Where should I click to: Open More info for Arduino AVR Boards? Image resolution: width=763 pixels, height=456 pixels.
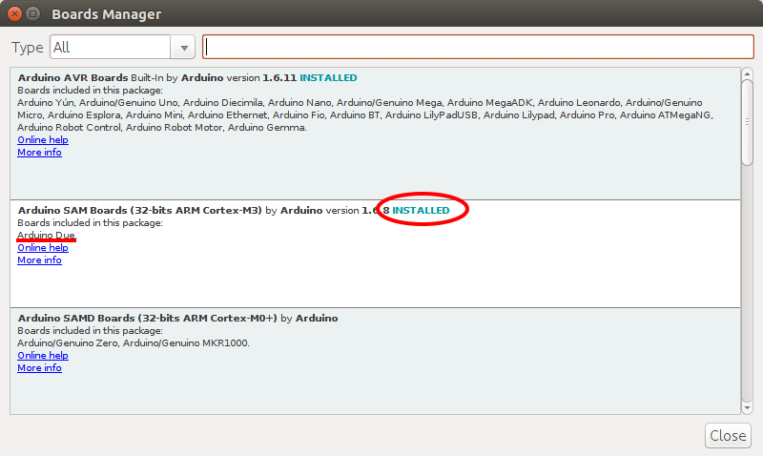point(39,153)
